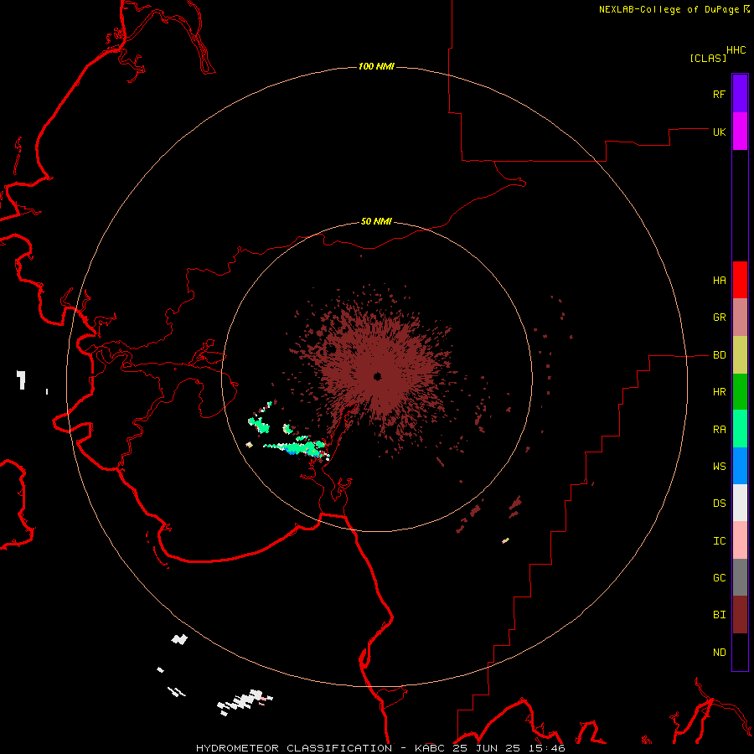Click the GC legend label
The height and width of the screenshot is (754, 754).
point(719,578)
